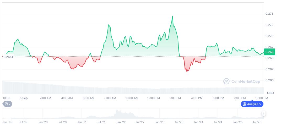Image resolution: width=281 pixels, height=125 pixels.
Task: Click the 5 Sep date axis label
Action: [24, 98]
